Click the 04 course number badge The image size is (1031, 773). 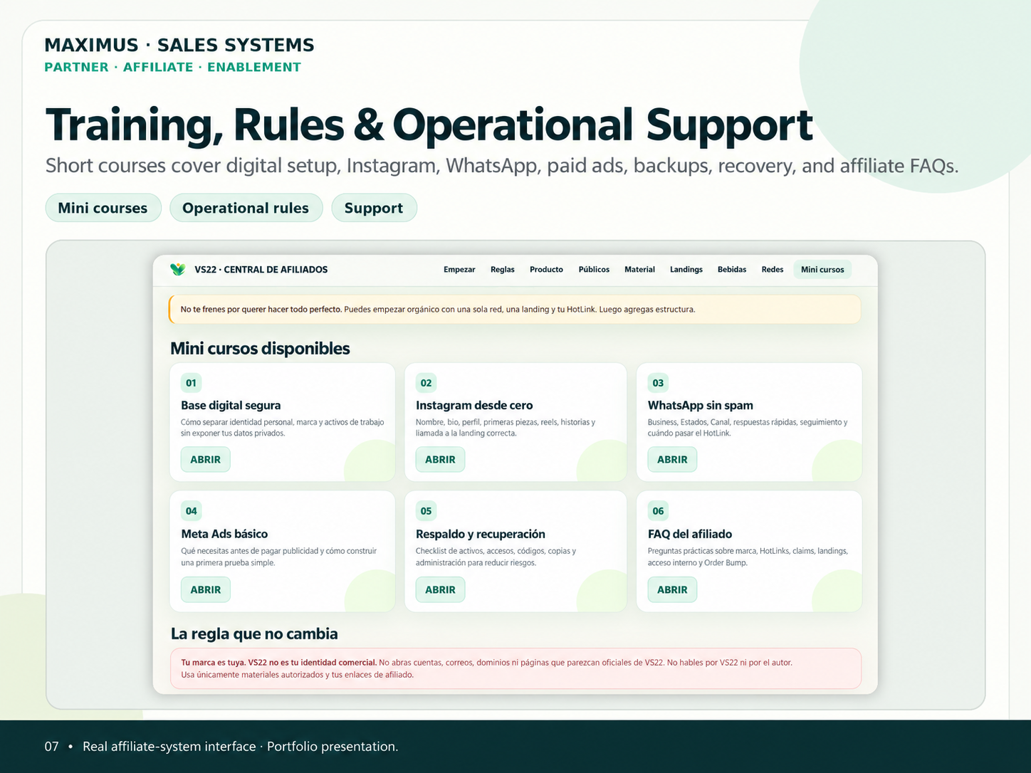click(192, 511)
